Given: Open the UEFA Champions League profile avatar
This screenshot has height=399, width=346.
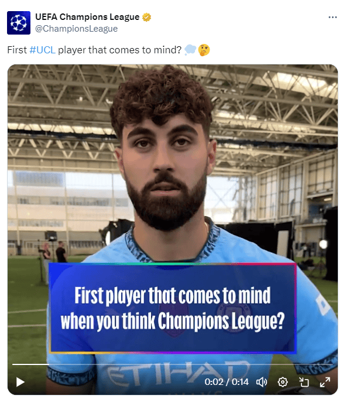Looking at the screenshot, I should point(19,23).
